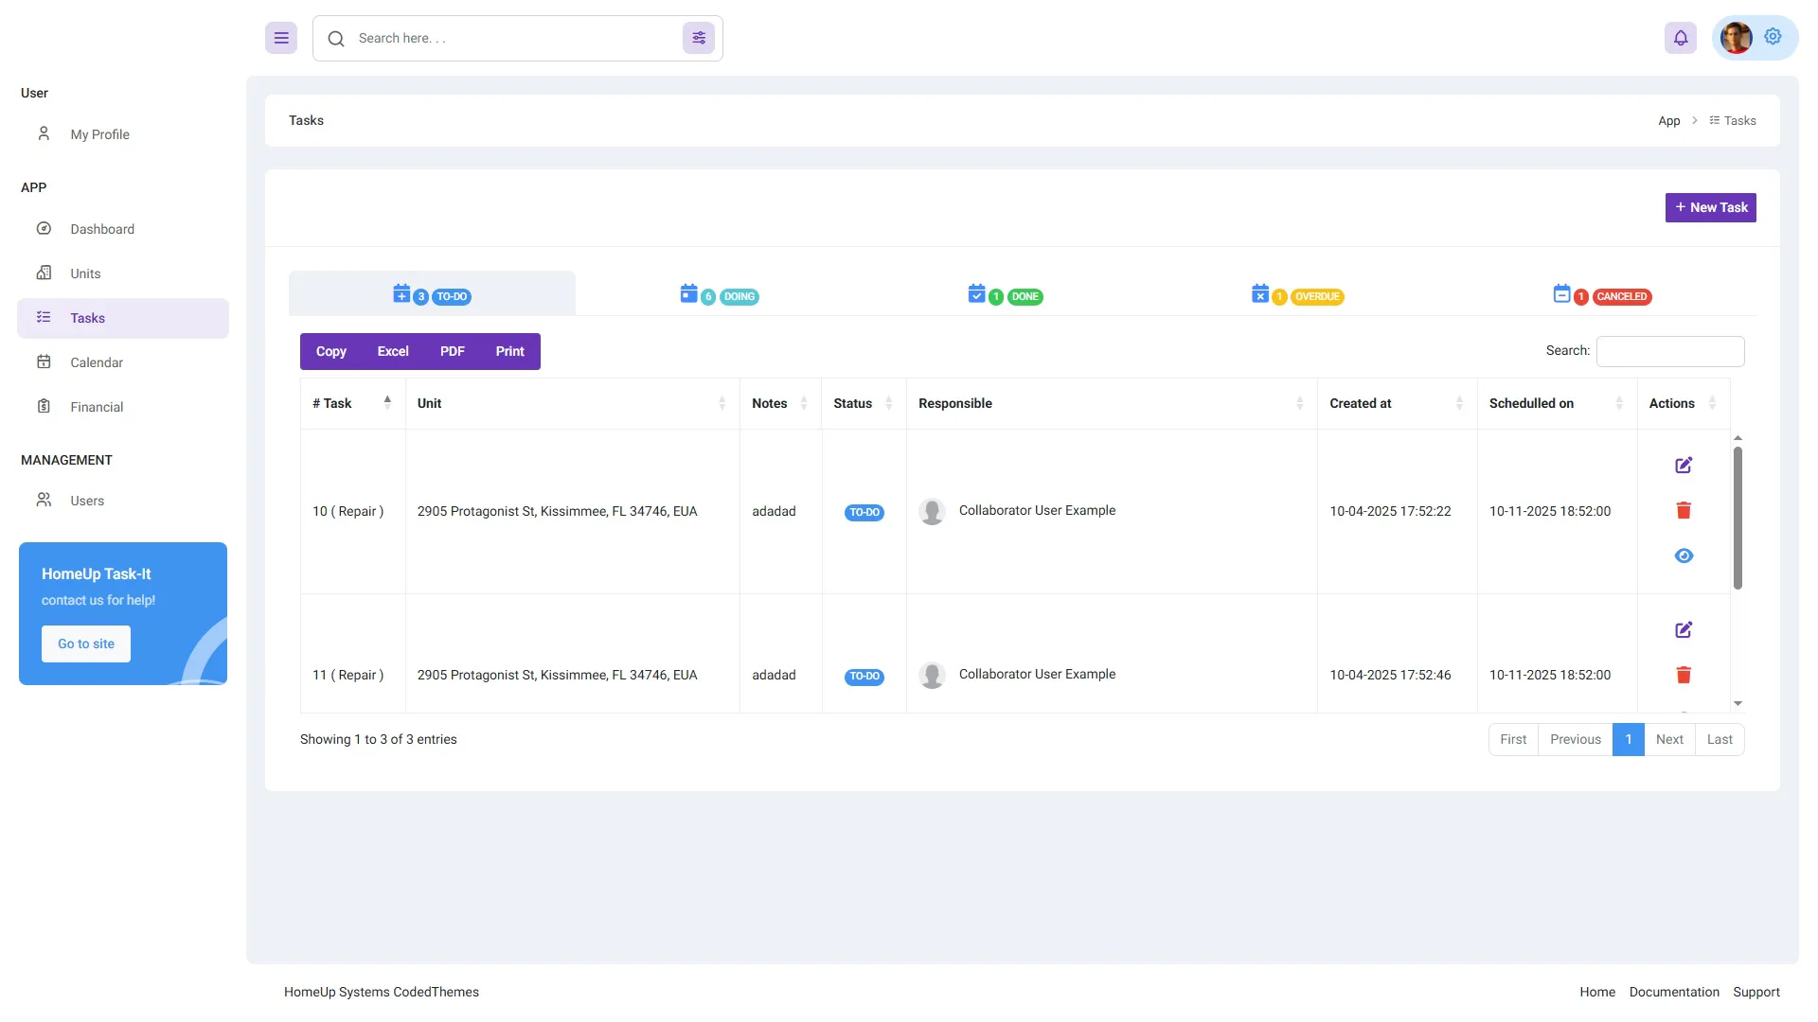Go to Dashboard in sidebar
The height and width of the screenshot is (1022, 1818).
[x=123, y=229]
